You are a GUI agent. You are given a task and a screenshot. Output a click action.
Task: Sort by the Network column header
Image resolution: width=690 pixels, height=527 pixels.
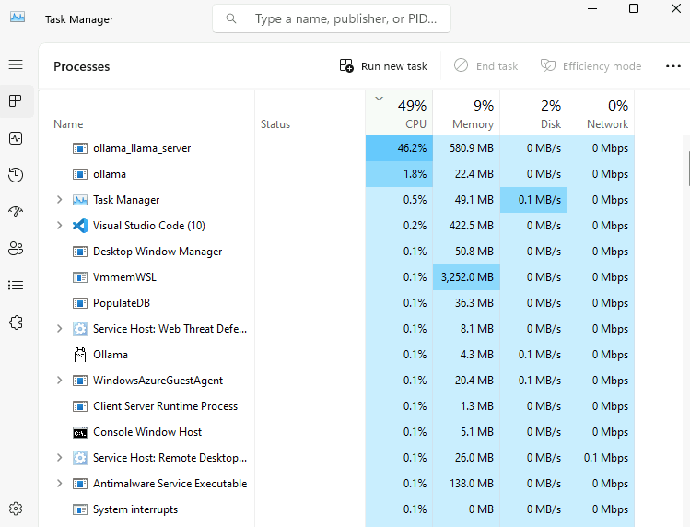601,112
